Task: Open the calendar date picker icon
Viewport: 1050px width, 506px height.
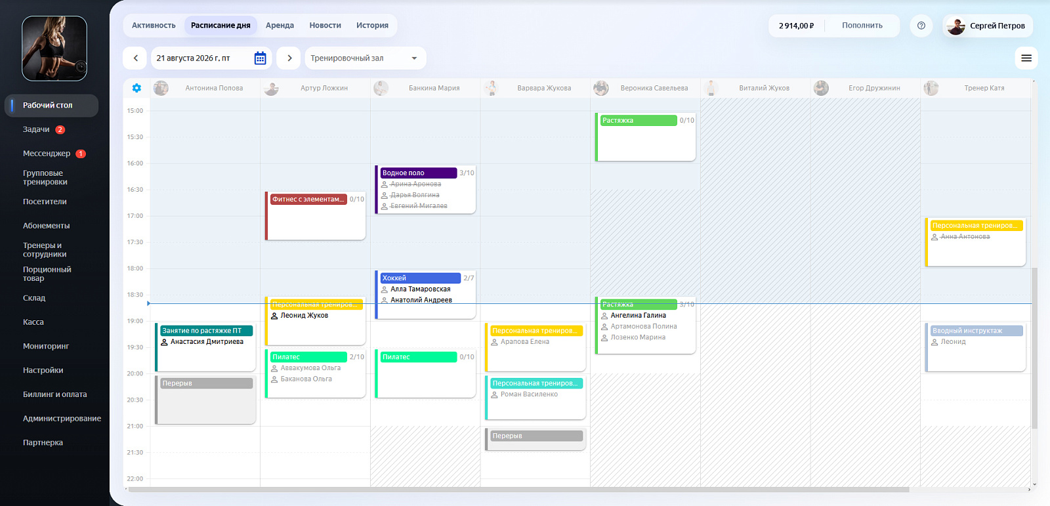Action: tap(260, 58)
